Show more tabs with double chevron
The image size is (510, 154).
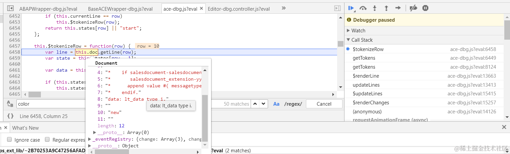(x=283, y=8)
